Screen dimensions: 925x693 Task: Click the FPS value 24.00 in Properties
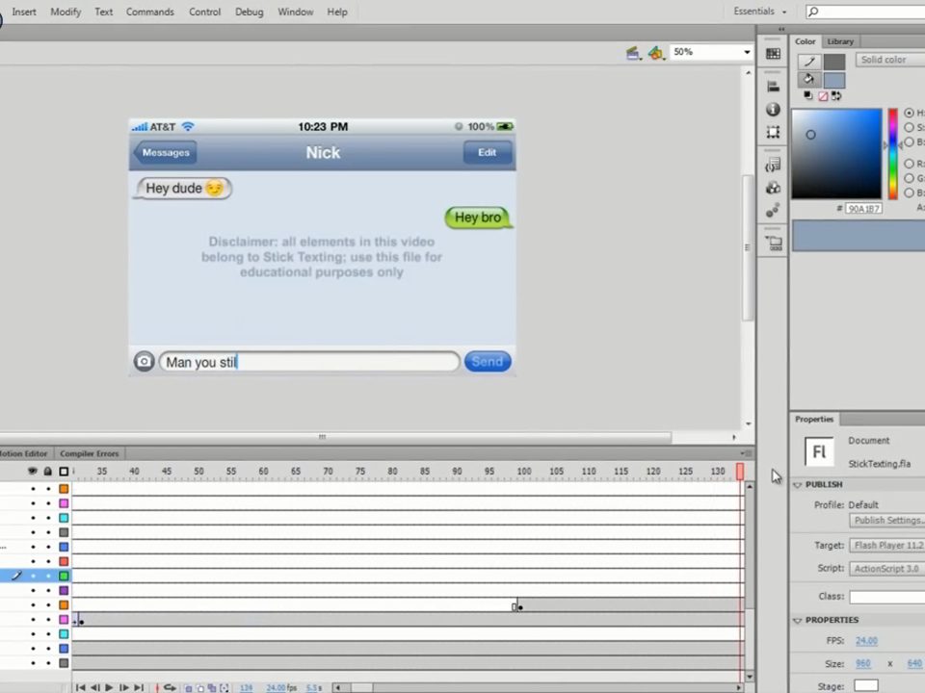866,641
